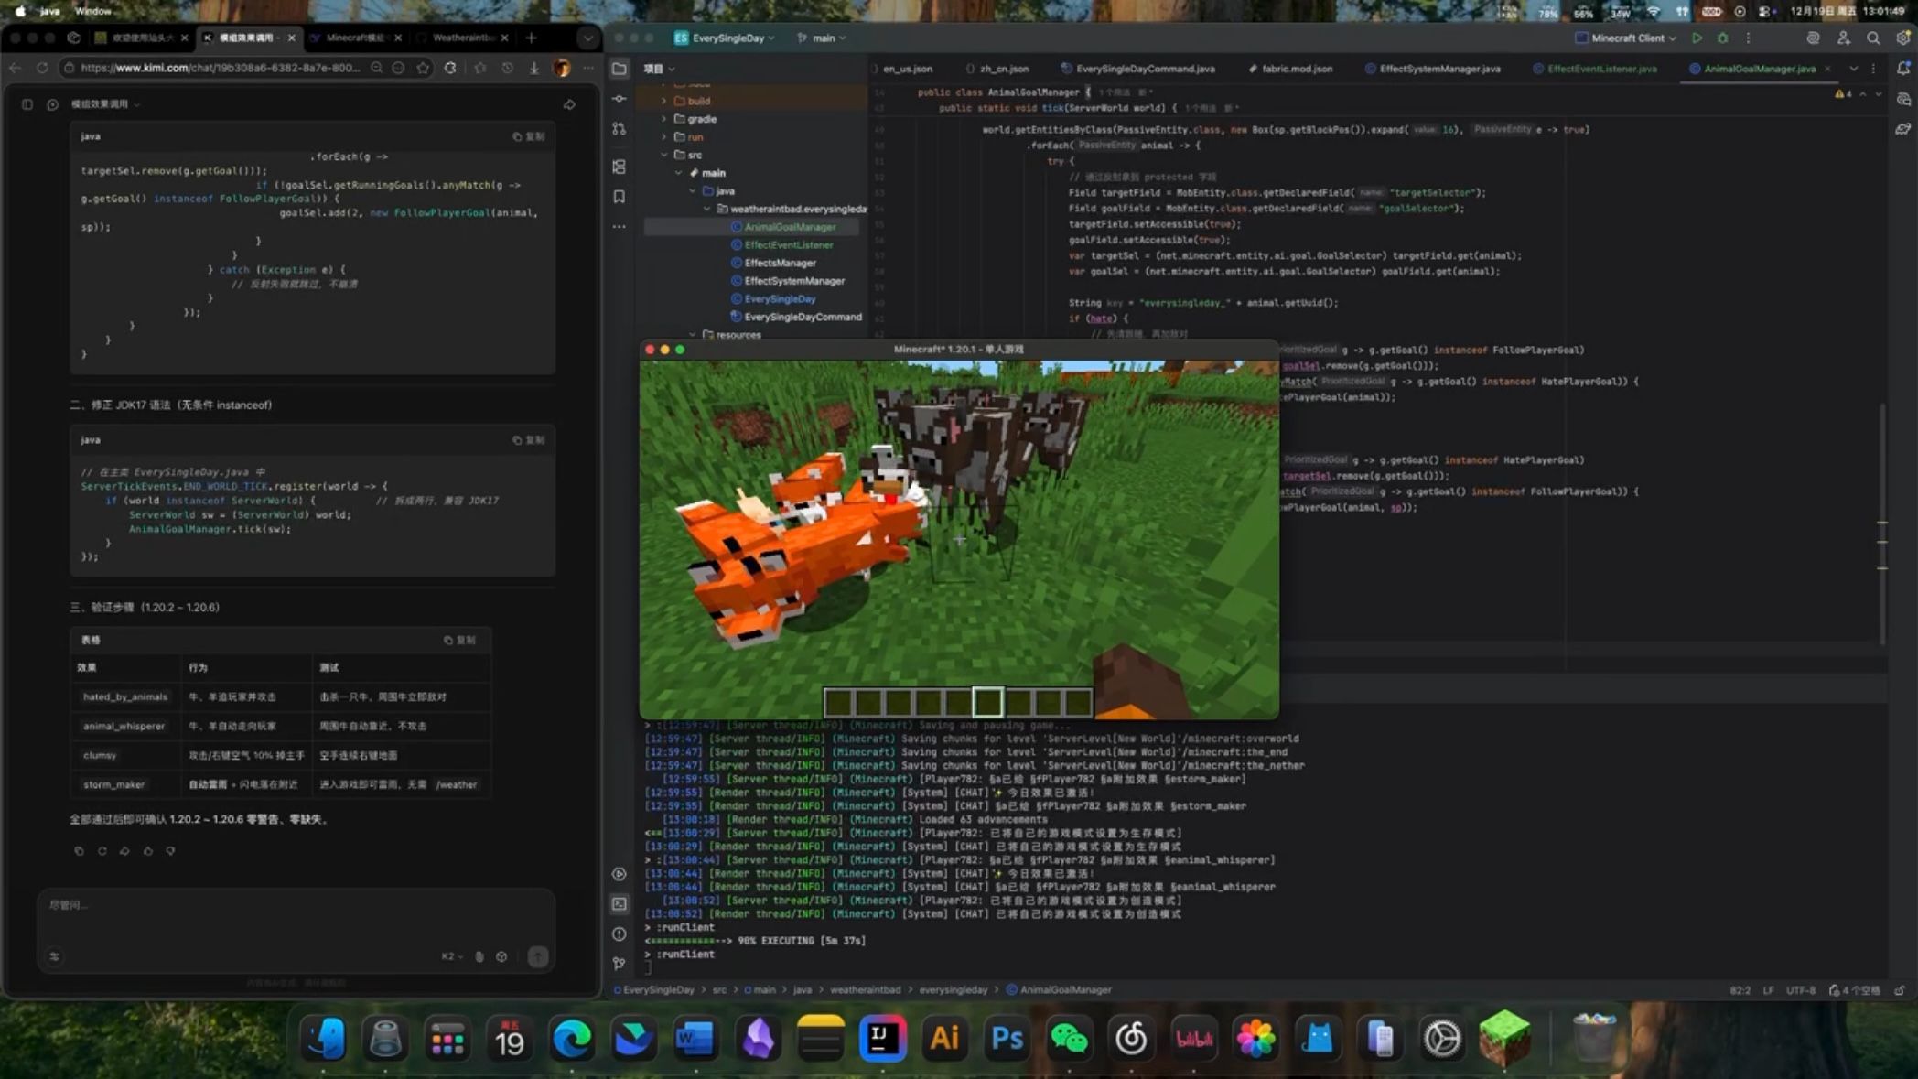Collapse the src folder in the project tree
1918x1079 pixels.
click(x=664, y=155)
